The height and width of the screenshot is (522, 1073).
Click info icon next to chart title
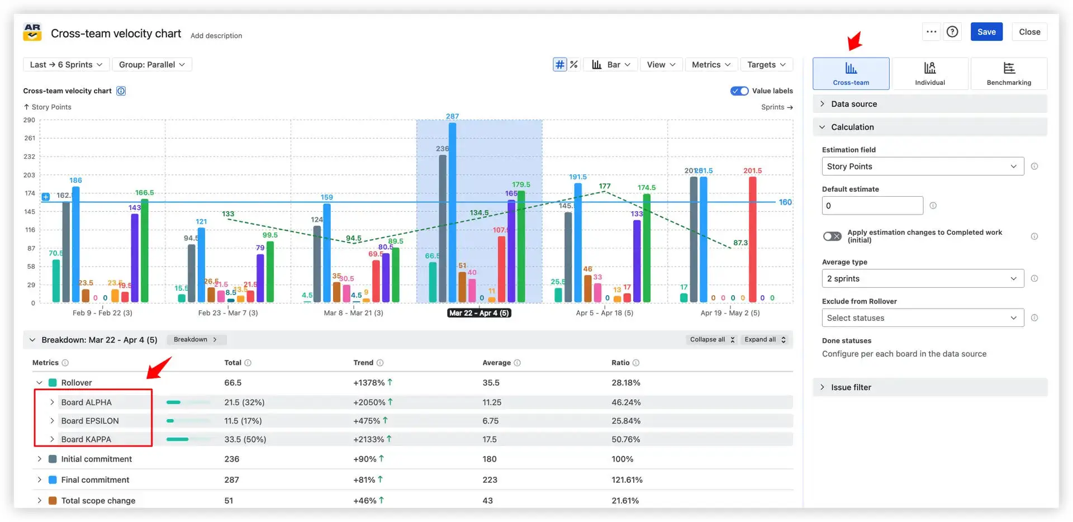121,91
